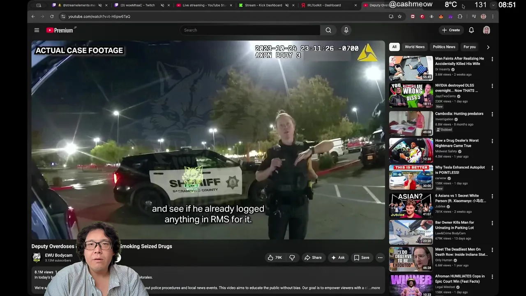Go back in browser history
526x296 pixels.
33,16
